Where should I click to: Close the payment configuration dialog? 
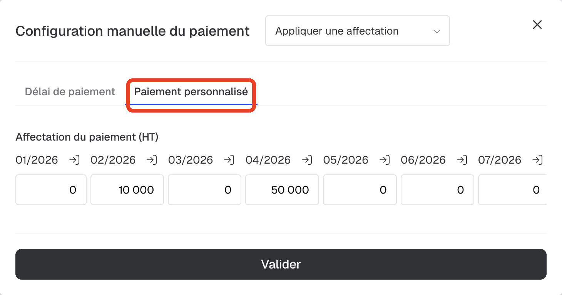537,25
